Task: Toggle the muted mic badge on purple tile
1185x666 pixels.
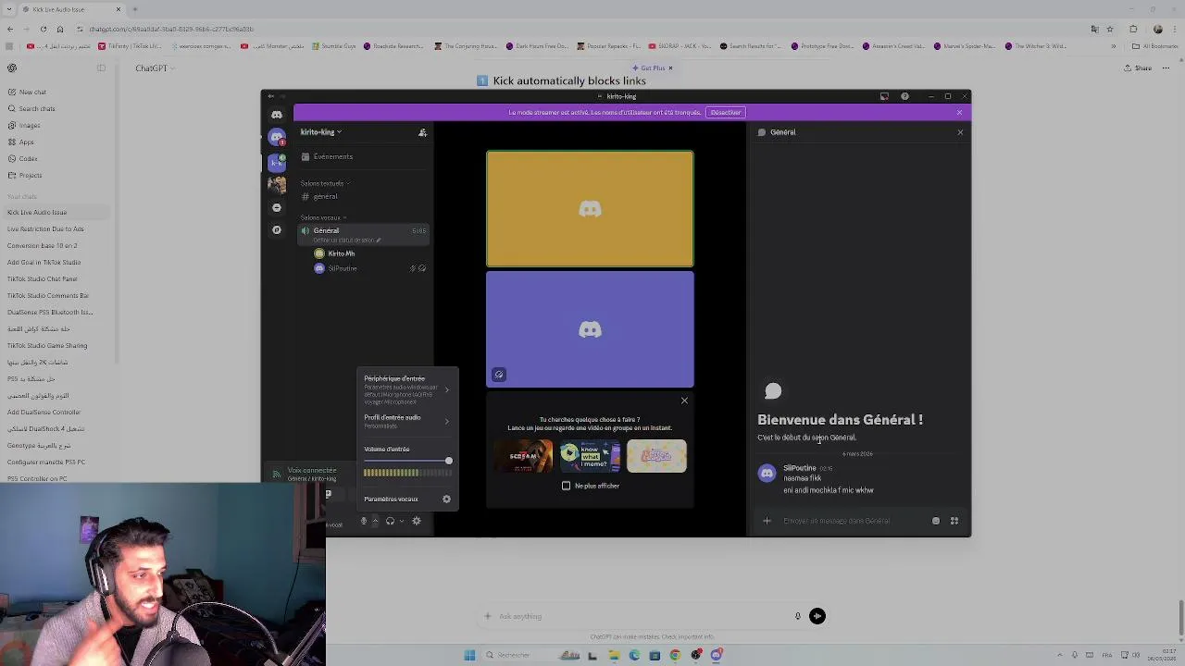Action: point(499,375)
